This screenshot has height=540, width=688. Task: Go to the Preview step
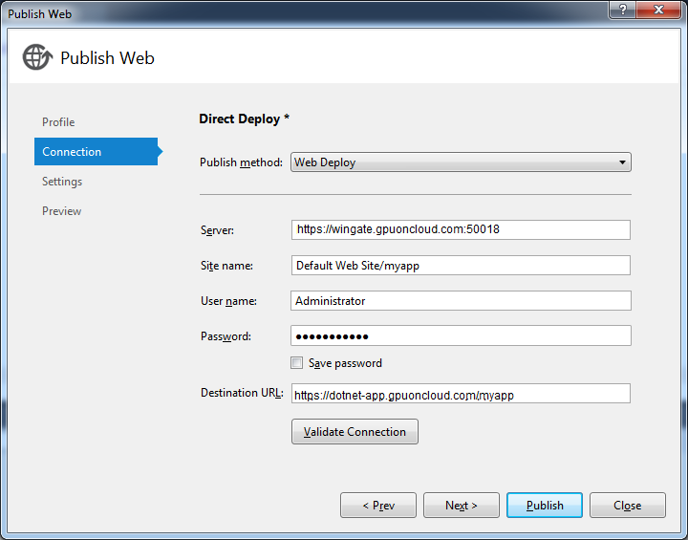[62, 211]
